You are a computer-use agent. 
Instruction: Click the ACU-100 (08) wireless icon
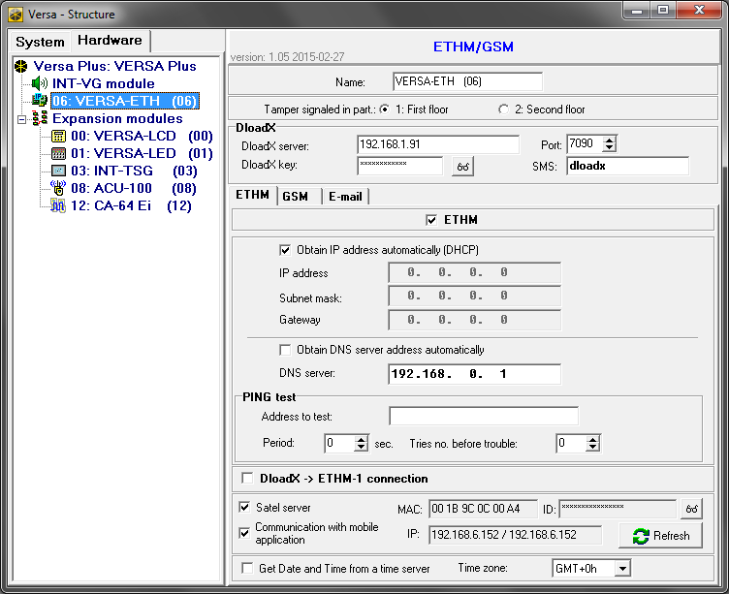coord(58,188)
